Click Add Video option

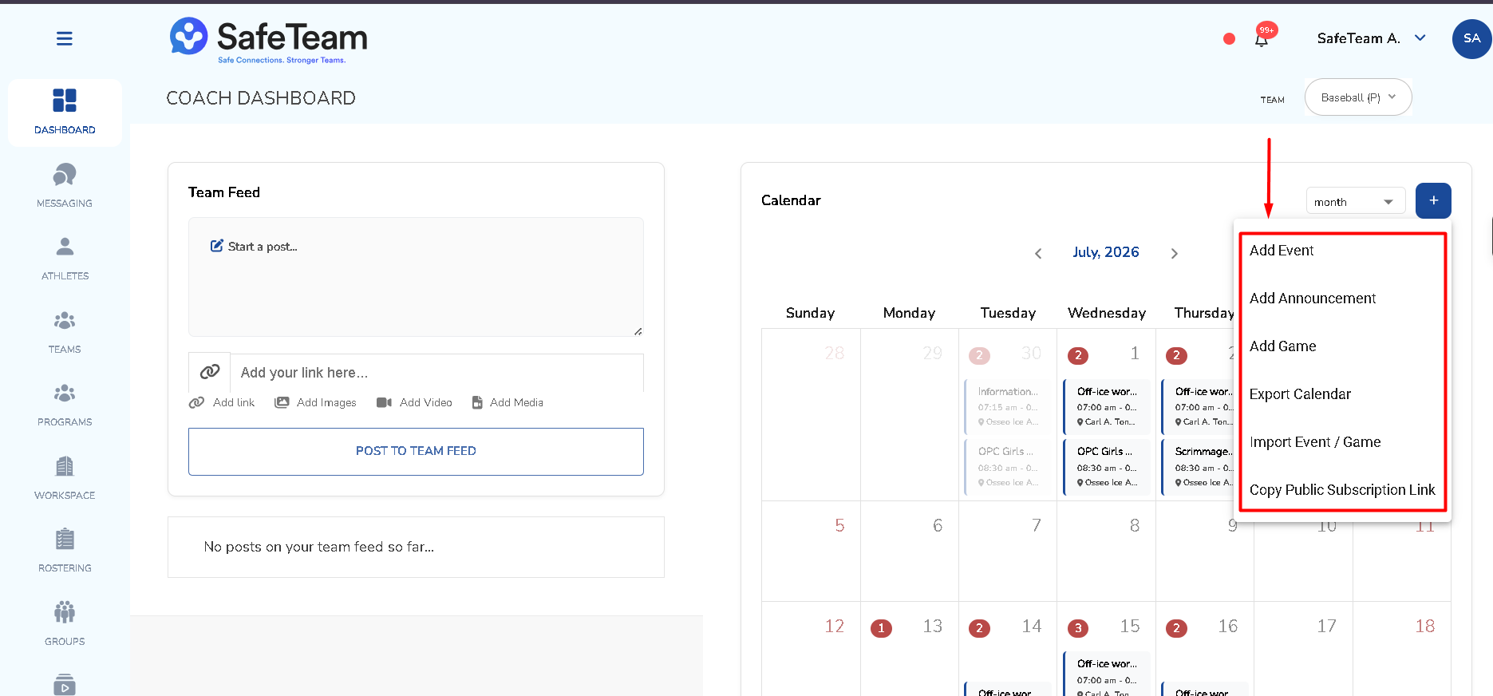click(414, 402)
